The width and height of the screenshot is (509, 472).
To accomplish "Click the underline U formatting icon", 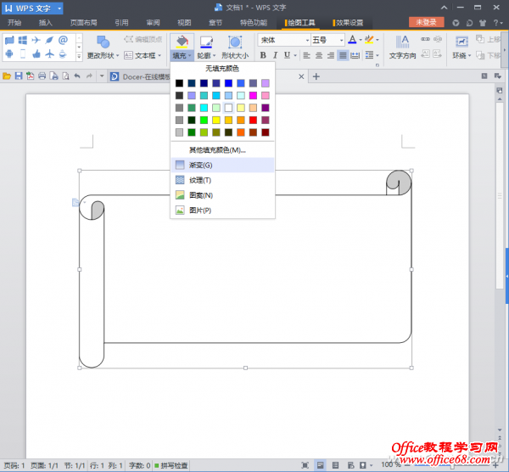I will [288, 55].
